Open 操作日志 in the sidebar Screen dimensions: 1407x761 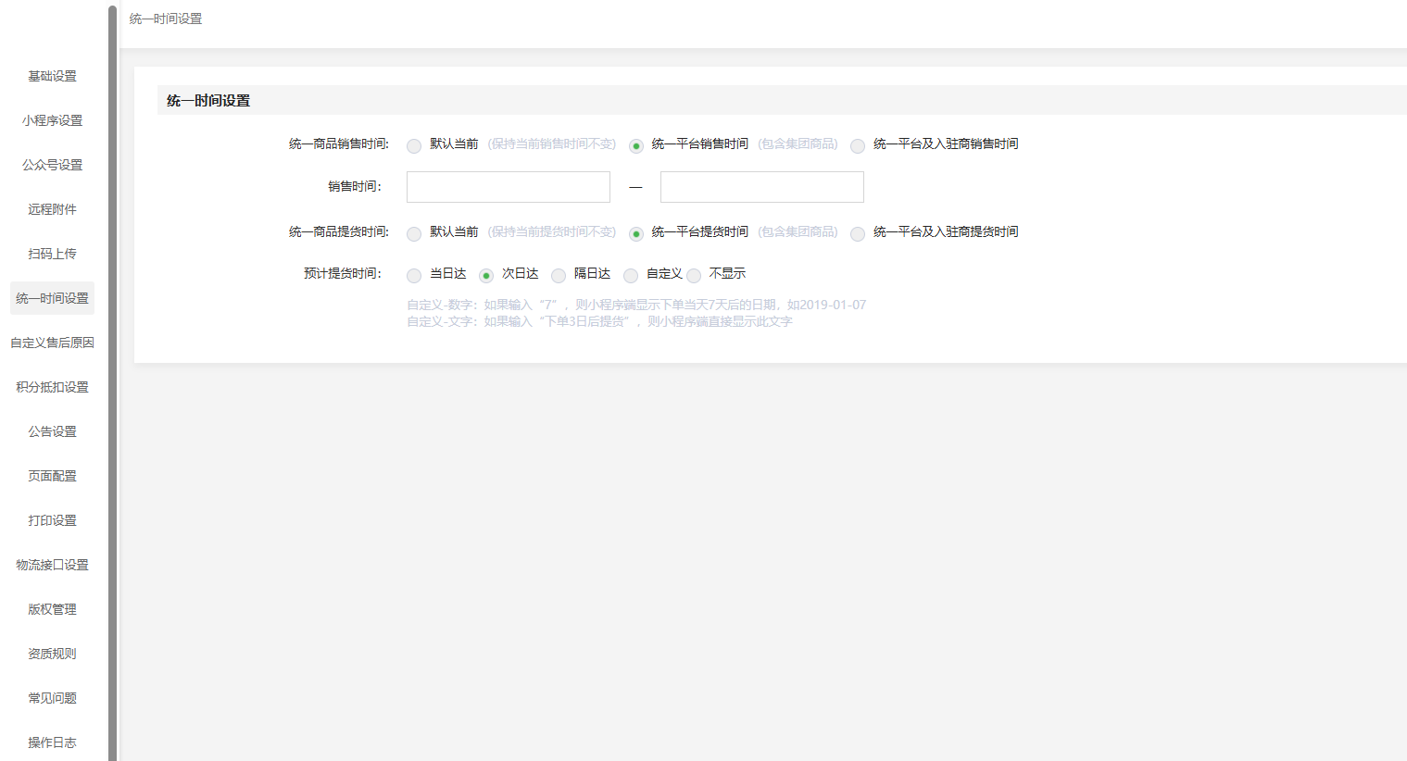52,742
